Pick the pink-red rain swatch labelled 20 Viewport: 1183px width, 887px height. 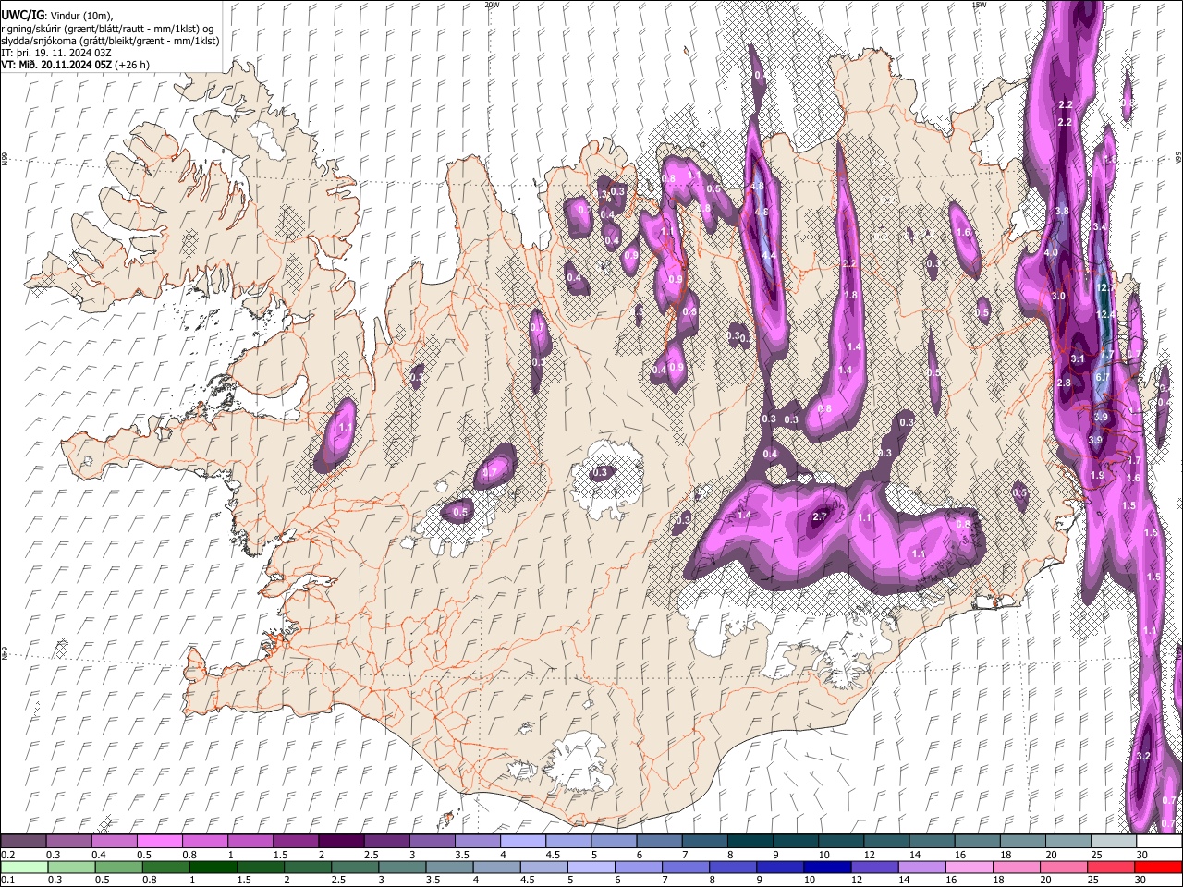[x=1064, y=867]
